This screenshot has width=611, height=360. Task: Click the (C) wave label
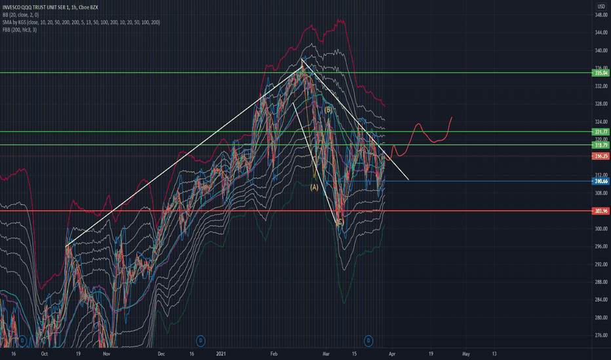(x=340, y=223)
